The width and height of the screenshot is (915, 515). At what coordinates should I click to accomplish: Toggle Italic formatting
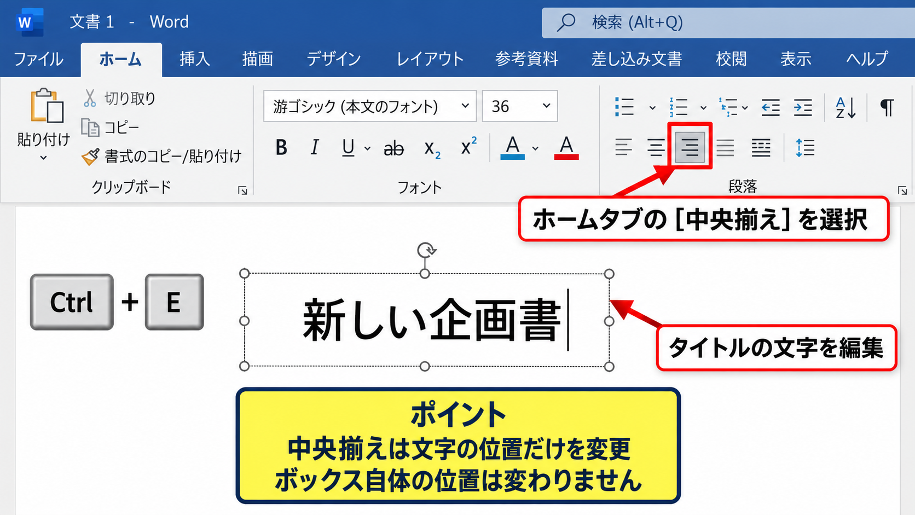314,147
